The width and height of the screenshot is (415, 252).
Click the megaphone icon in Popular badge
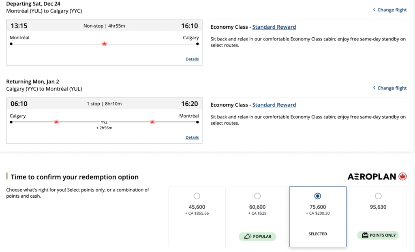(x=248, y=236)
